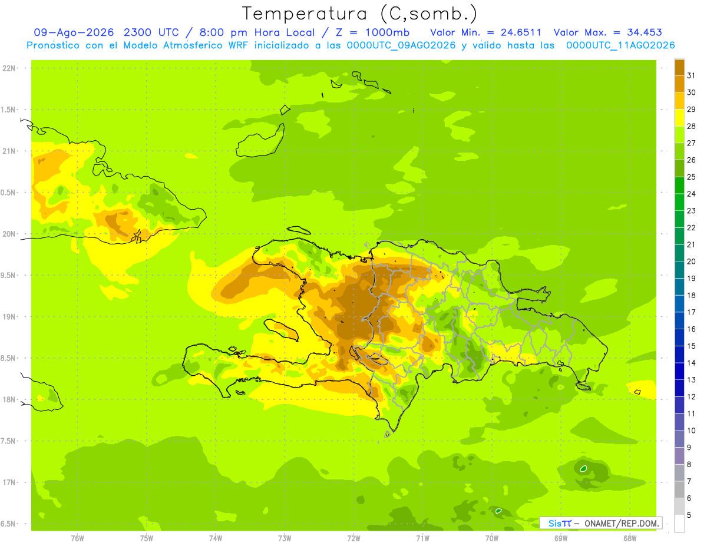
Task: Click the lime legend swatch between 27 and 28
Action: click(679, 134)
